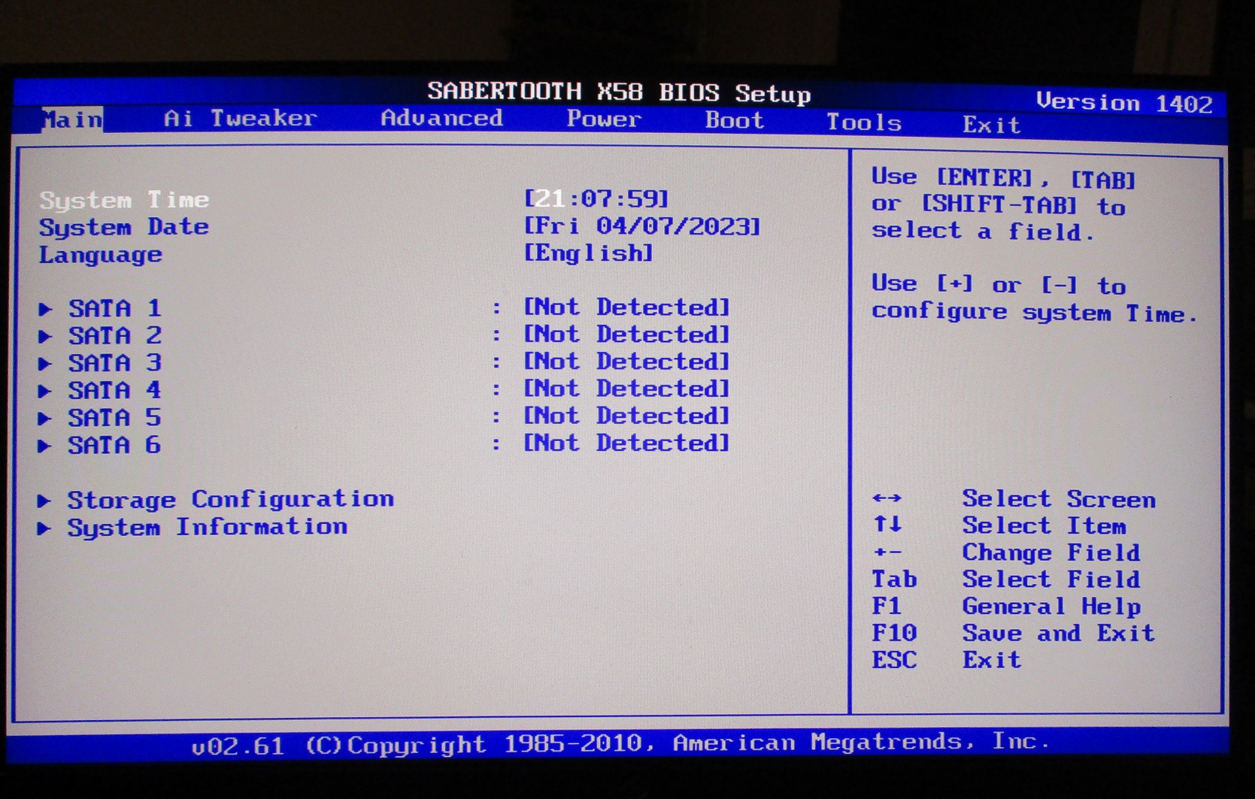Viewport: 1255px width, 799px height.
Task: Go to the Boot tab
Action: click(735, 120)
